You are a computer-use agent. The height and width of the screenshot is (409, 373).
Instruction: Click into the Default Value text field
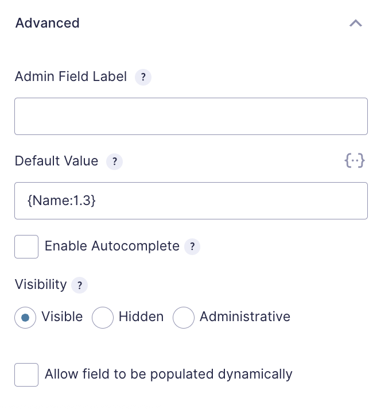pyautogui.click(x=191, y=200)
